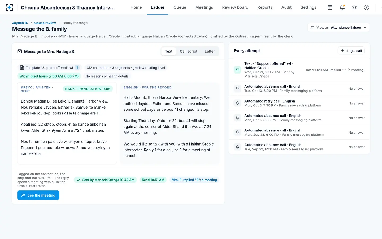Screen dimensions: 382x239
Task: Open the Review board tab
Action: pos(235,7)
